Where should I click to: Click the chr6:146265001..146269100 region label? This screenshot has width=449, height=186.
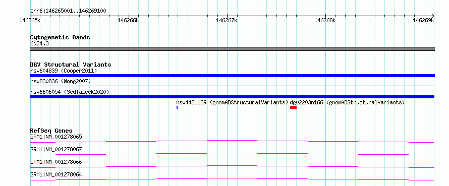pyautogui.click(x=69, y=11)
